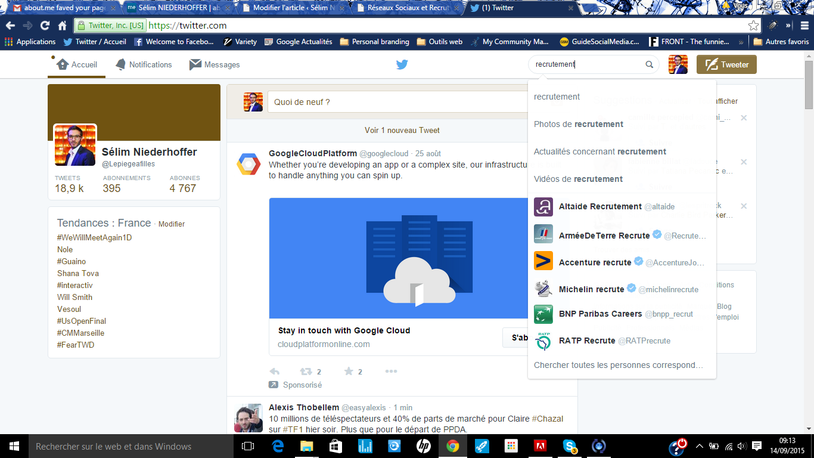Open the Messages tab
The width and height of the screenshot is (814, 458).
click(215, 64)
